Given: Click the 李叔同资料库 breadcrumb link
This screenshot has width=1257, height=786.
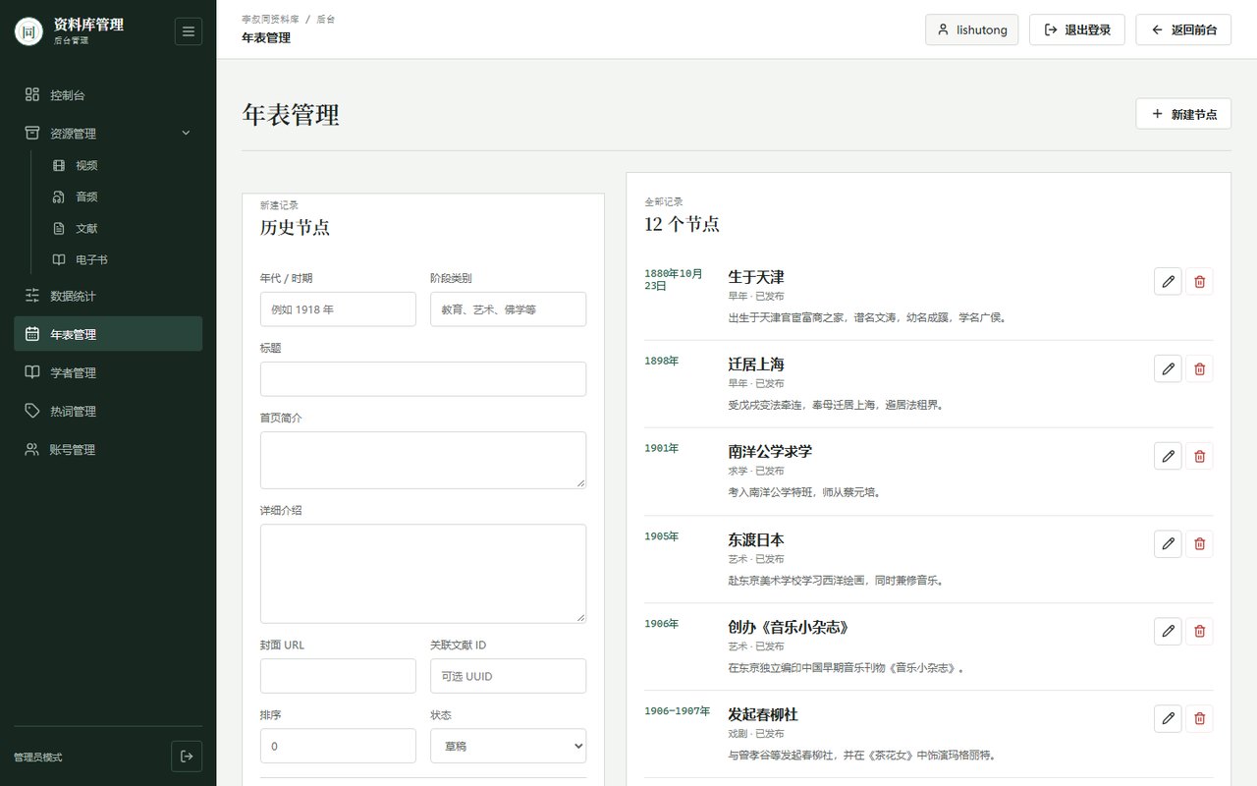Looking at the screenshot, I should 270,19.
